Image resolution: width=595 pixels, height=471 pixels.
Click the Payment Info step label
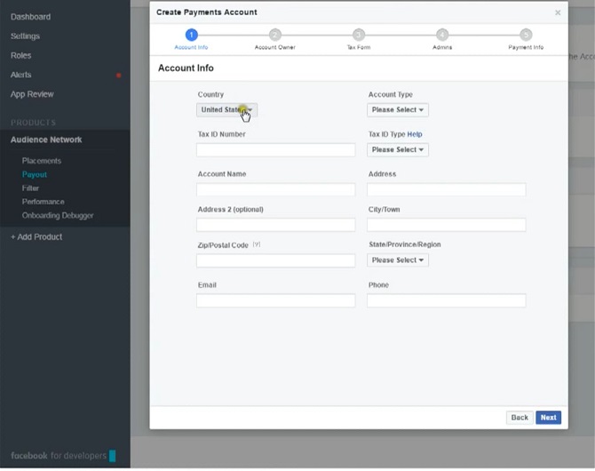pyautogui.click(x=526, y=47)
